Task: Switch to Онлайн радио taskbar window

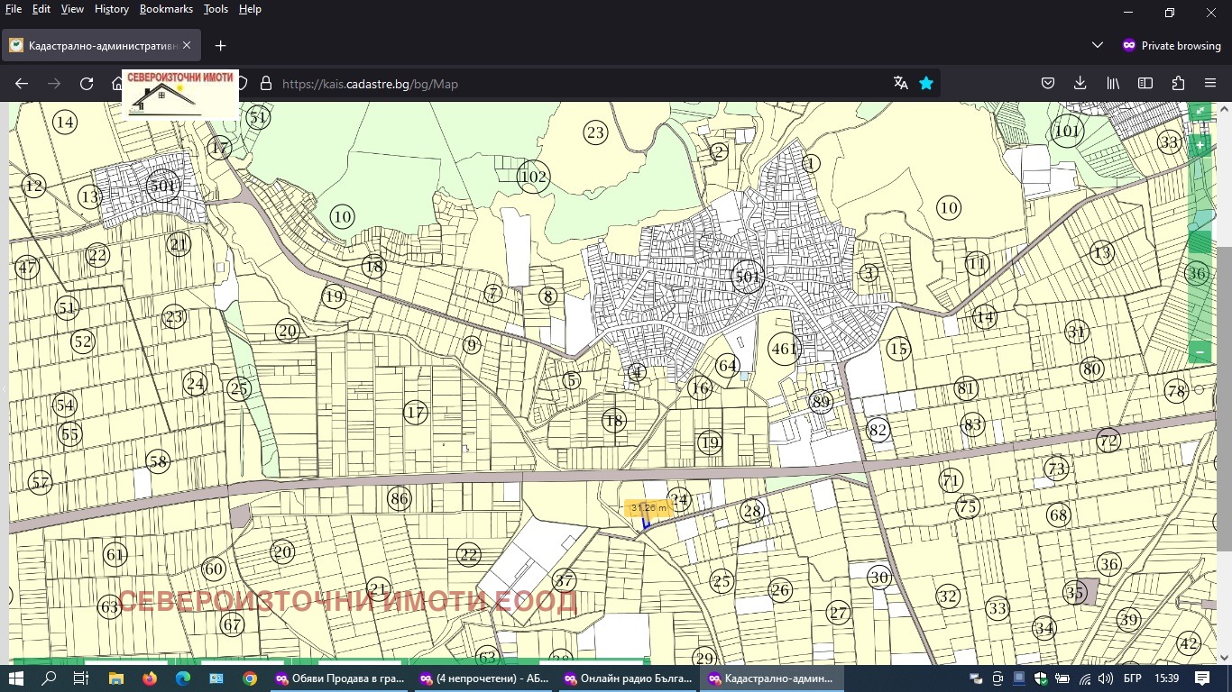Action: pos(628,678)
